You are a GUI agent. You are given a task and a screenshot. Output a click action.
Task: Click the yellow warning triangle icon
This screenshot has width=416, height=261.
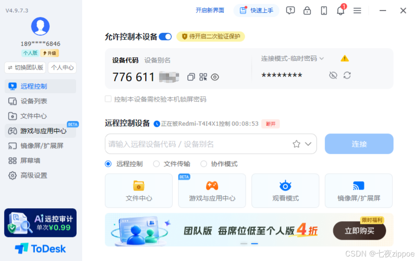coord(345,58)
